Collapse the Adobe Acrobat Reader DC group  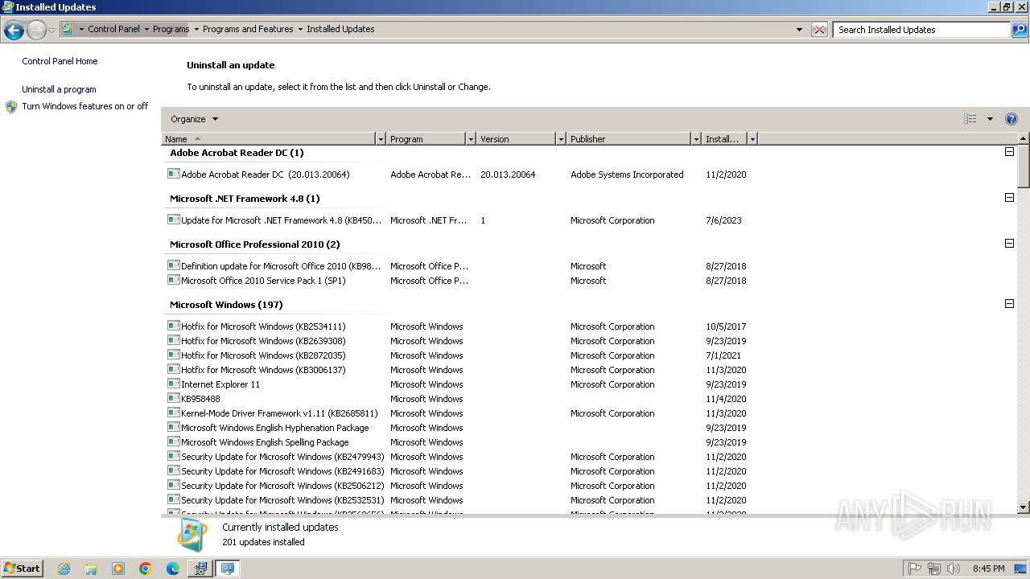pyautogui.click(x=1009, y=152)
